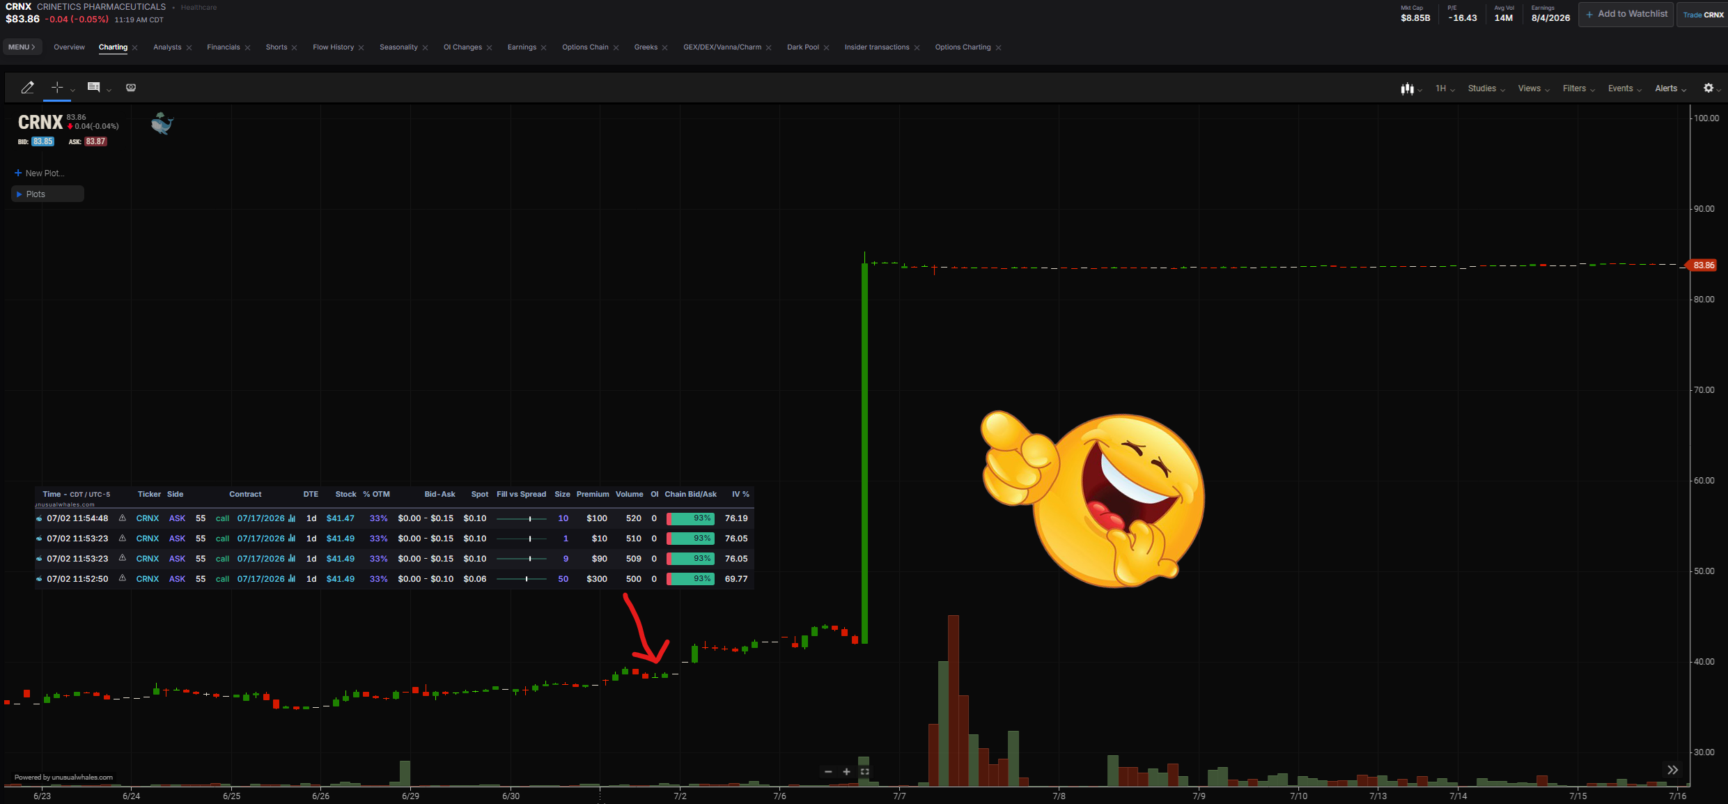Close the GEX/DEX/Vanna/Charm tab
The height and width of the screenshot is (804, 1728).
tap(768, 48)
